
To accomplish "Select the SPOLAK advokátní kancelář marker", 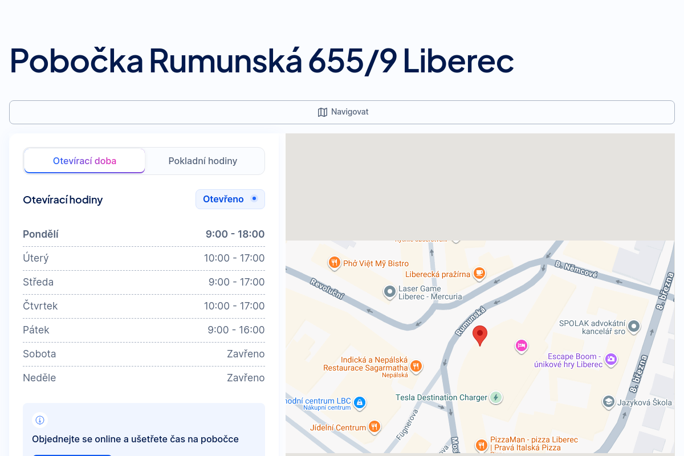I will coord(633,327).
